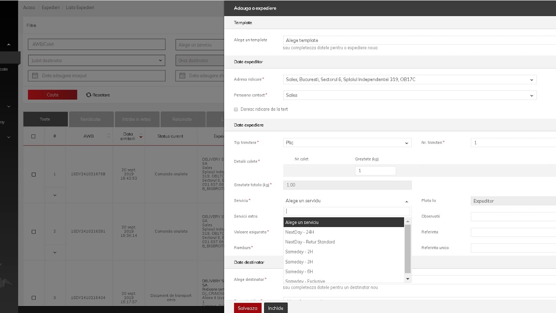
Task: Choose NextDay - 24H service option
Action: [x=344, y=232]
